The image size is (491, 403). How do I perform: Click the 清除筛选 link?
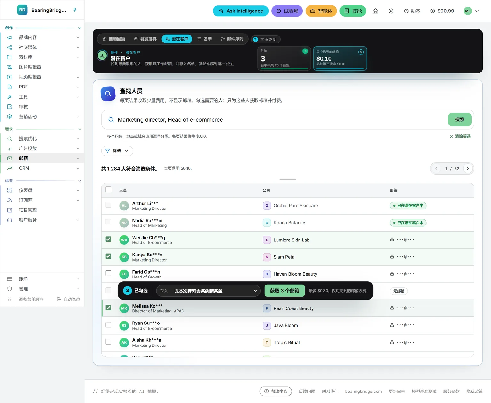[460, 136]
